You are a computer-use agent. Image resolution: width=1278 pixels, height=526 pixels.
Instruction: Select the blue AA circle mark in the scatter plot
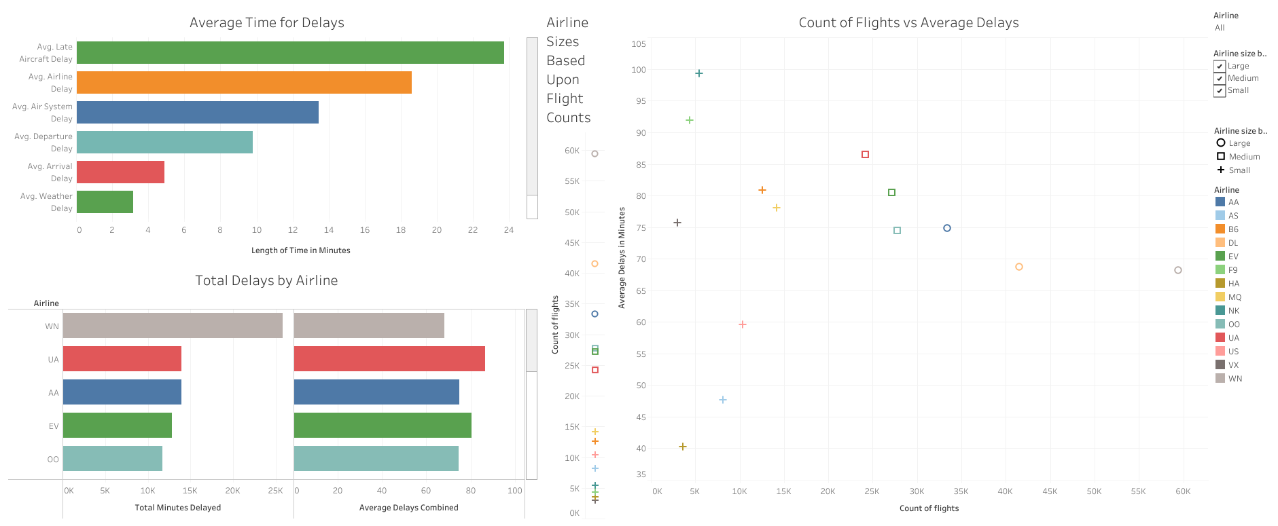pos(947,228)
